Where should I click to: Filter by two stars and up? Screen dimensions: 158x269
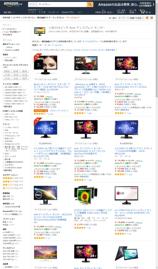click(8, 185)
